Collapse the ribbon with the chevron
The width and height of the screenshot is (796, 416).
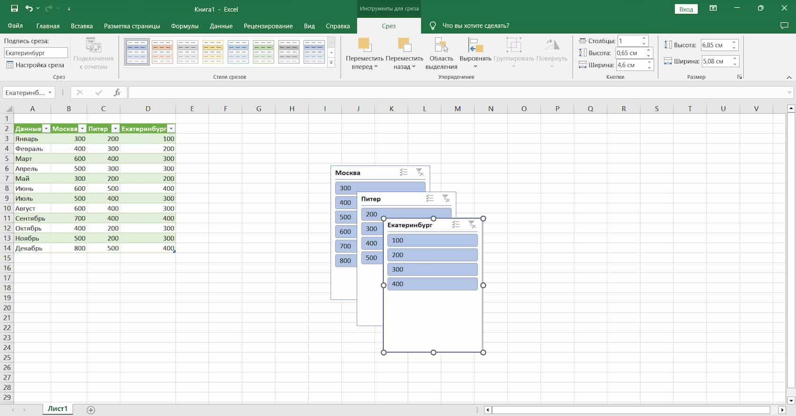point(789,77)
